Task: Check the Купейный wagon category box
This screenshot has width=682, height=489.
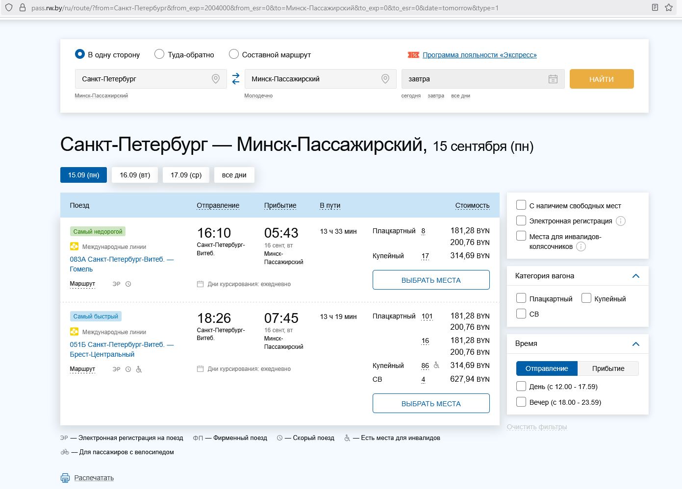Action: pos(586,298)
